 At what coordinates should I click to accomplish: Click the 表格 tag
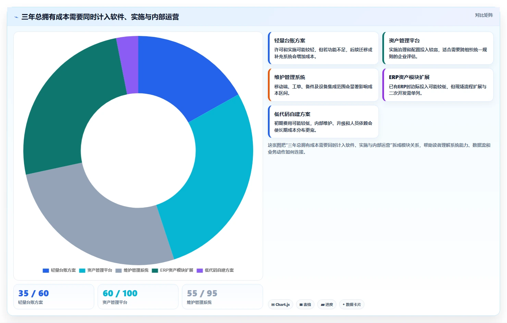pos(305,305)
